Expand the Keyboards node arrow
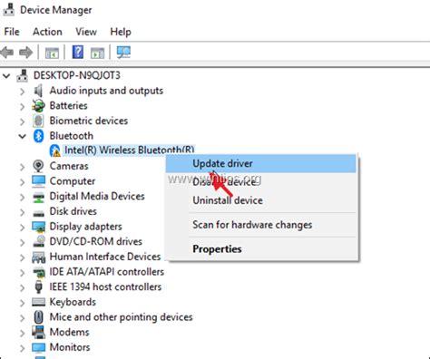Viewport: 430px width, 359px height. pos(22,303)
